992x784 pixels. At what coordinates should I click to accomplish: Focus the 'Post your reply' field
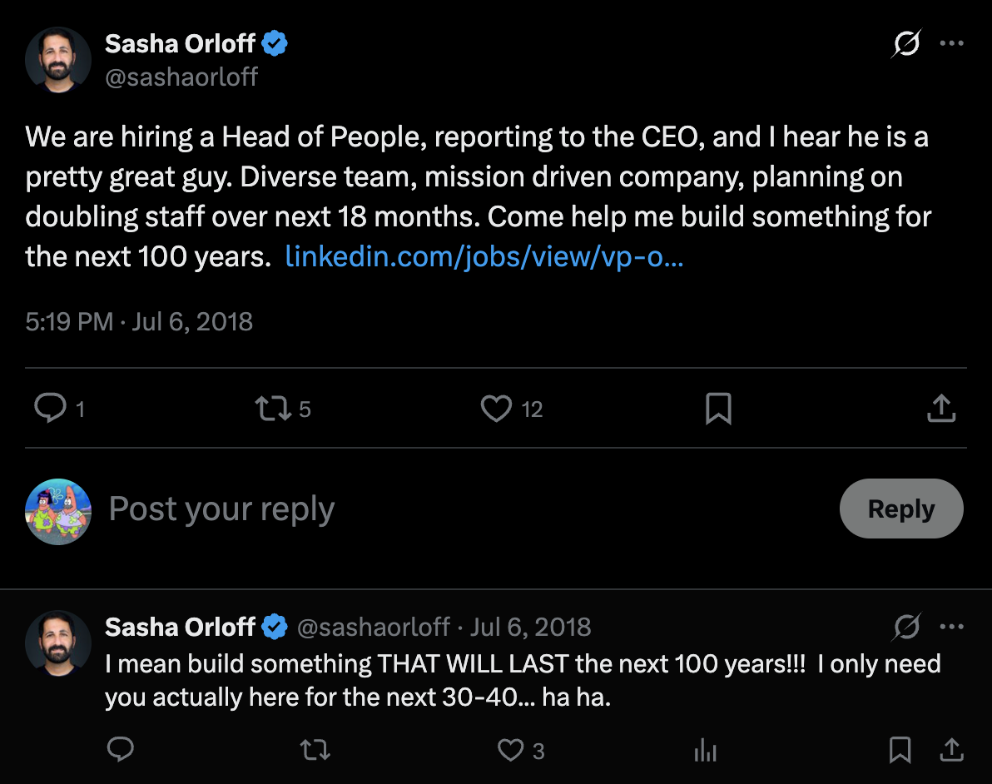416,509
